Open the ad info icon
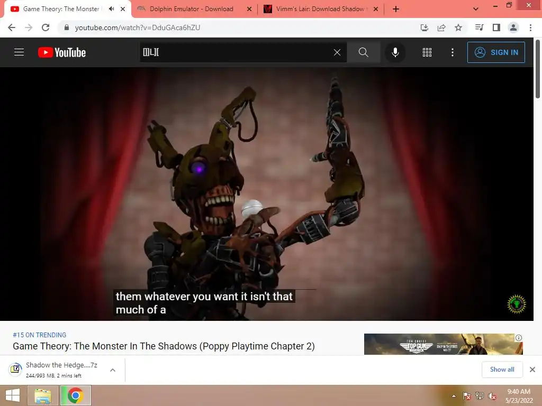Image resolution: width=542 pixels, height=406 pixels. pyautogui.click(x=519, y=338)
